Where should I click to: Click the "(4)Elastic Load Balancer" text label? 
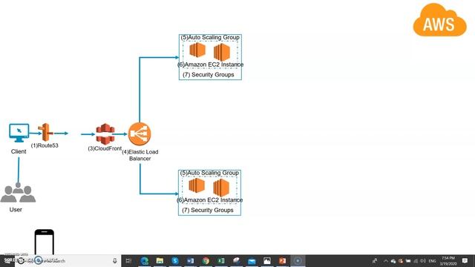tap(140, 155)
